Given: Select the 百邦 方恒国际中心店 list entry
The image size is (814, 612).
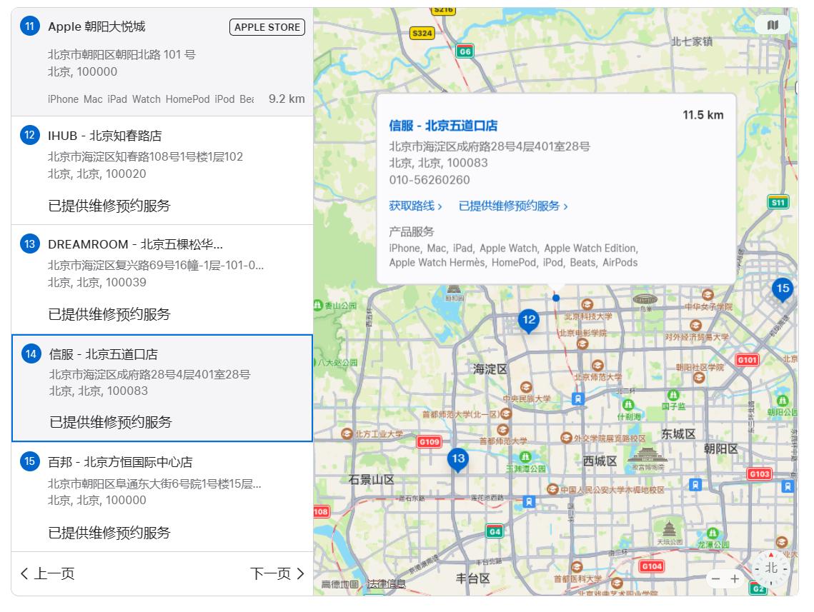Looking at the screenshot, I should [x=143, y=496].
